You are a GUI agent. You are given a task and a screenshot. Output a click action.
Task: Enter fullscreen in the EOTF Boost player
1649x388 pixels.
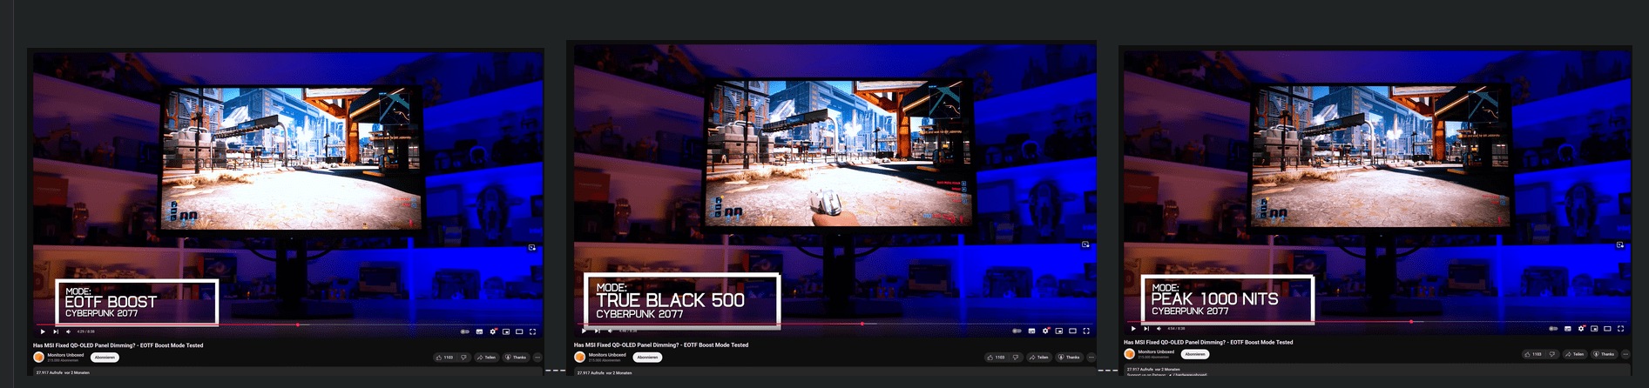(x=532, y=331)
